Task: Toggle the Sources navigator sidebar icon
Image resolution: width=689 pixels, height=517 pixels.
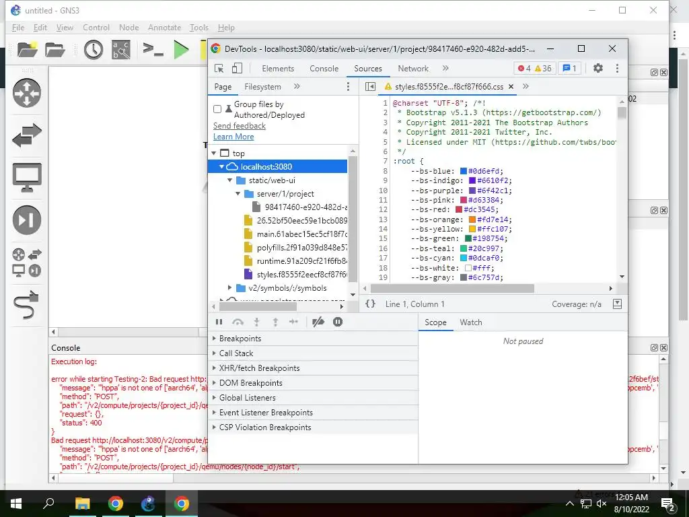Action: pos(371,87)
